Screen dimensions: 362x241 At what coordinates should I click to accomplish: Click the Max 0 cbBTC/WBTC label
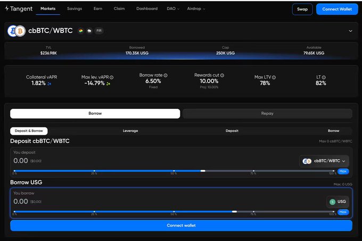click(335, 141)
